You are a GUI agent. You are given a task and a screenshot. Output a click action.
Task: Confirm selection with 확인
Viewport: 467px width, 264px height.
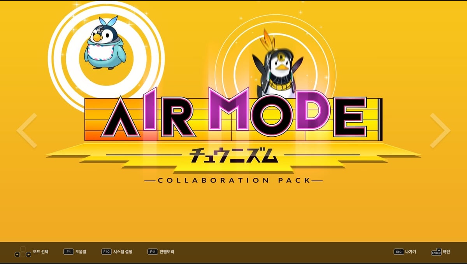point(446,252)
